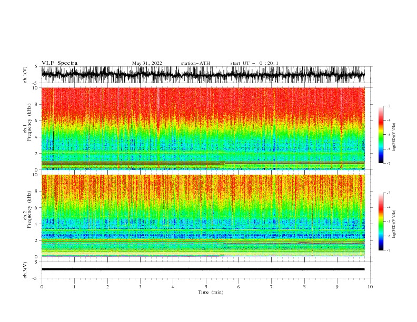Screen dimensions: 417x322
Task: Click the ch.1 spectrogram color scale bar
Action: pyautogui.click(x=381, y=135)
